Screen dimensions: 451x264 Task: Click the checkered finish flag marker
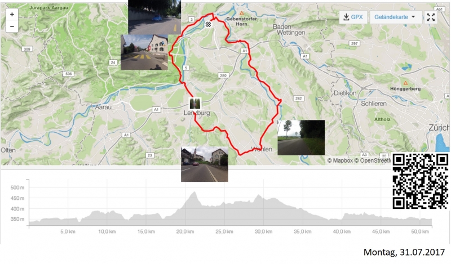pos(208,24)
